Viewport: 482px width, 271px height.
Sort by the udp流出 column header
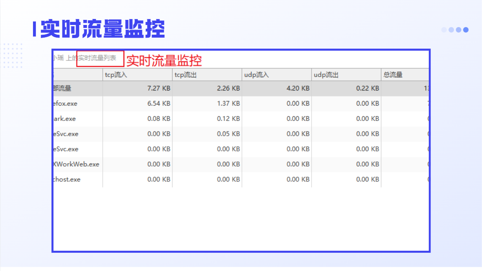click(346, 75)
